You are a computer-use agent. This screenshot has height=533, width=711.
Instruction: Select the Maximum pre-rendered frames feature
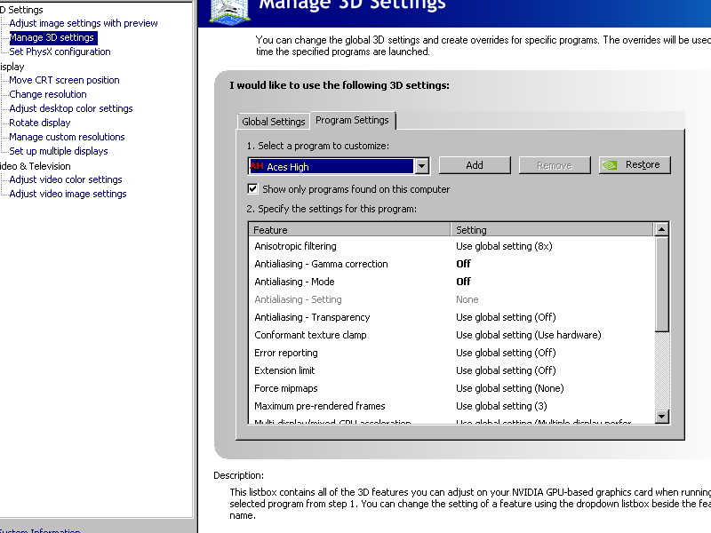[320, 406]
